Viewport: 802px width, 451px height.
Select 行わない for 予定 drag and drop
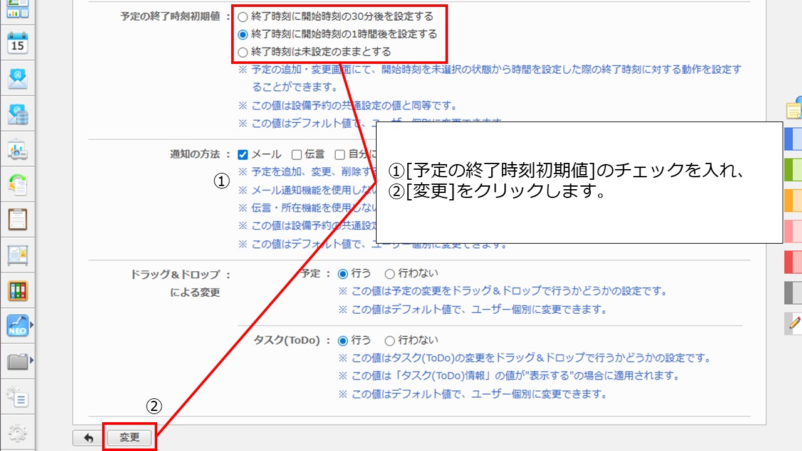[x=390, y=273]
